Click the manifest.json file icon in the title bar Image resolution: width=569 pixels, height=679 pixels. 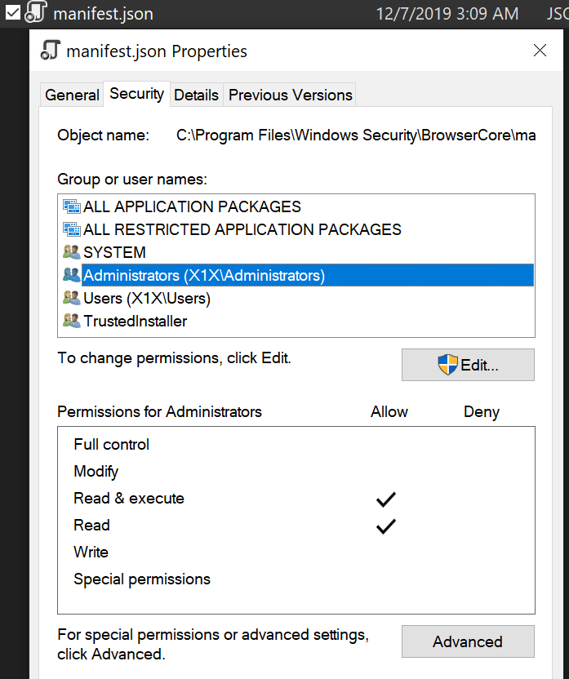click(x=51, y=51)
